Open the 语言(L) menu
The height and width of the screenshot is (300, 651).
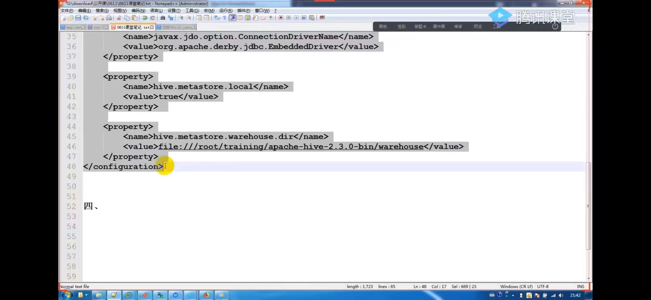pyautogui.click(x=156, y=10)
